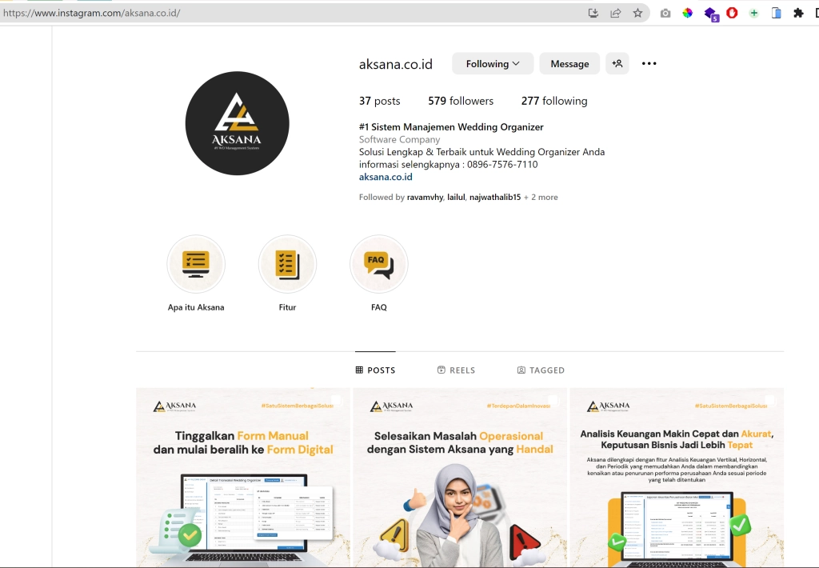The height and width of the screenshot is (568, 819).
Task: Bookmark this page with the star icon
Action: click(x=637, y=13)
